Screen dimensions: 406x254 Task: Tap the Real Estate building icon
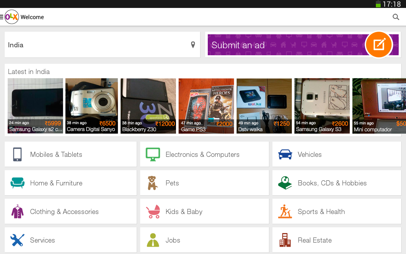(285, 240)
